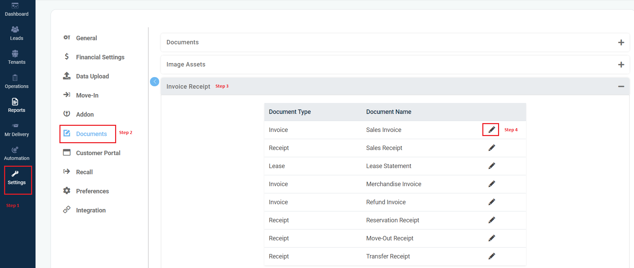Select the Addon menu item

coord(85,115)
